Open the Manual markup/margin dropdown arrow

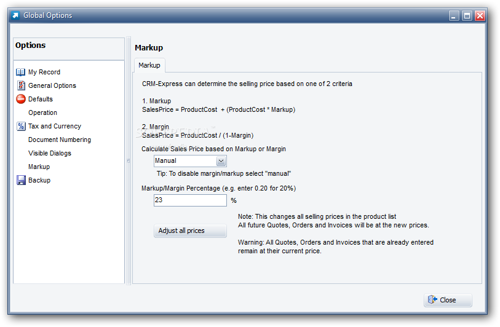pos(221,161)
